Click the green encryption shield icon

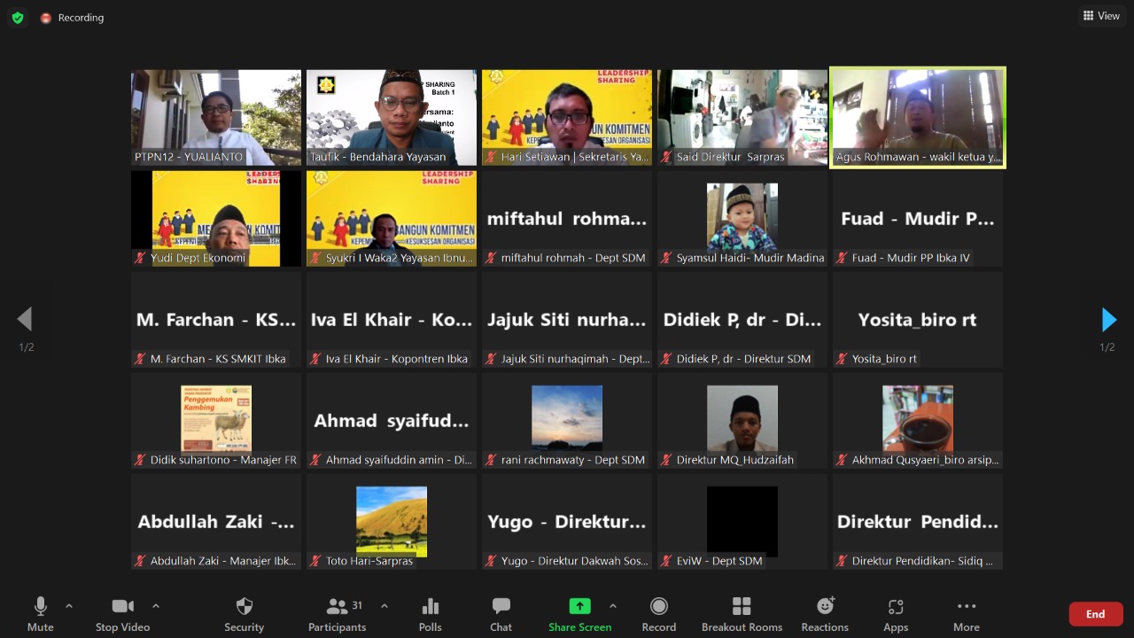(17, 18)
